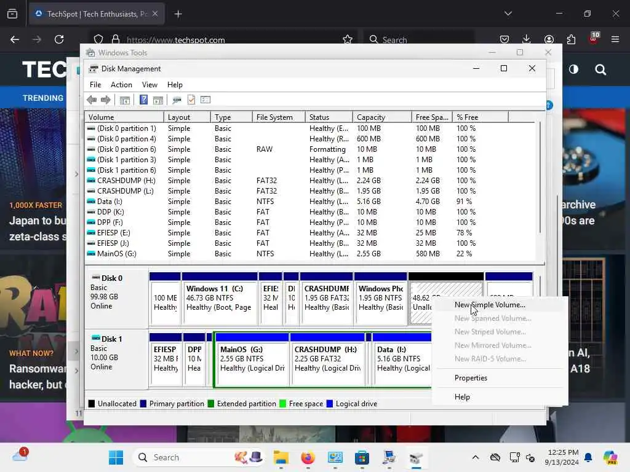
Task: Open the Firefox hamburger menu
Action: (615, 39)
